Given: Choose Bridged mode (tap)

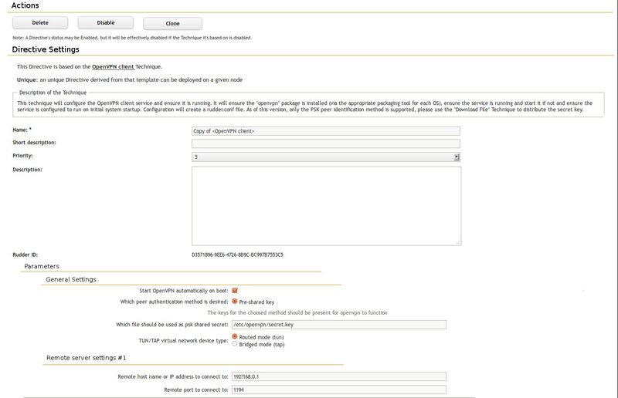Looking at the screenshot, I should [235, 344].
